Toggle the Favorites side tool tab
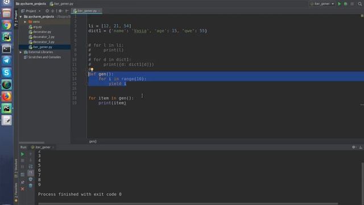The width and height of the screenshot is (364, 205). click(16, 193)
